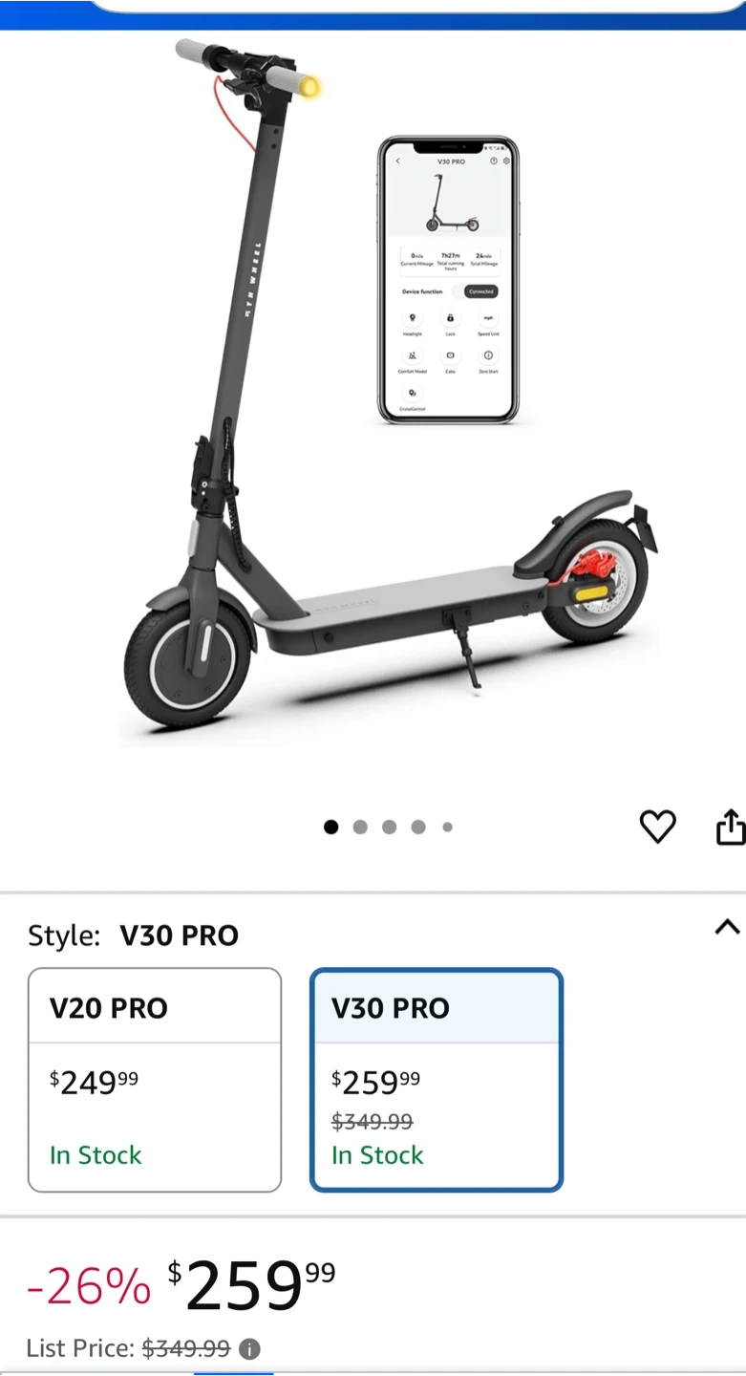Screen dimensions: 746x1376
Task: Choose the V20 PRO style option
Action: point(155,1080)
